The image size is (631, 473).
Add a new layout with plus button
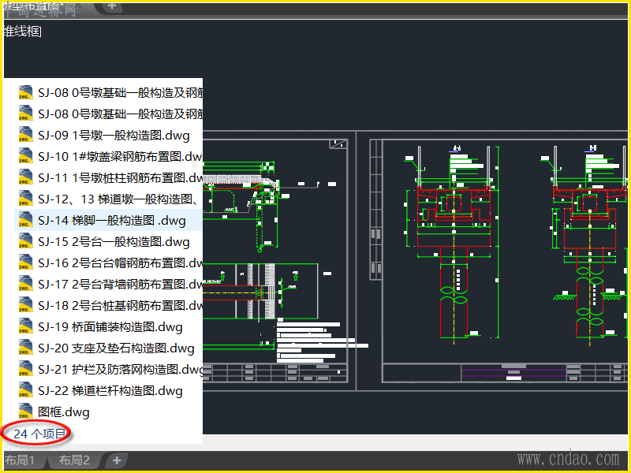tap(117, 460)
